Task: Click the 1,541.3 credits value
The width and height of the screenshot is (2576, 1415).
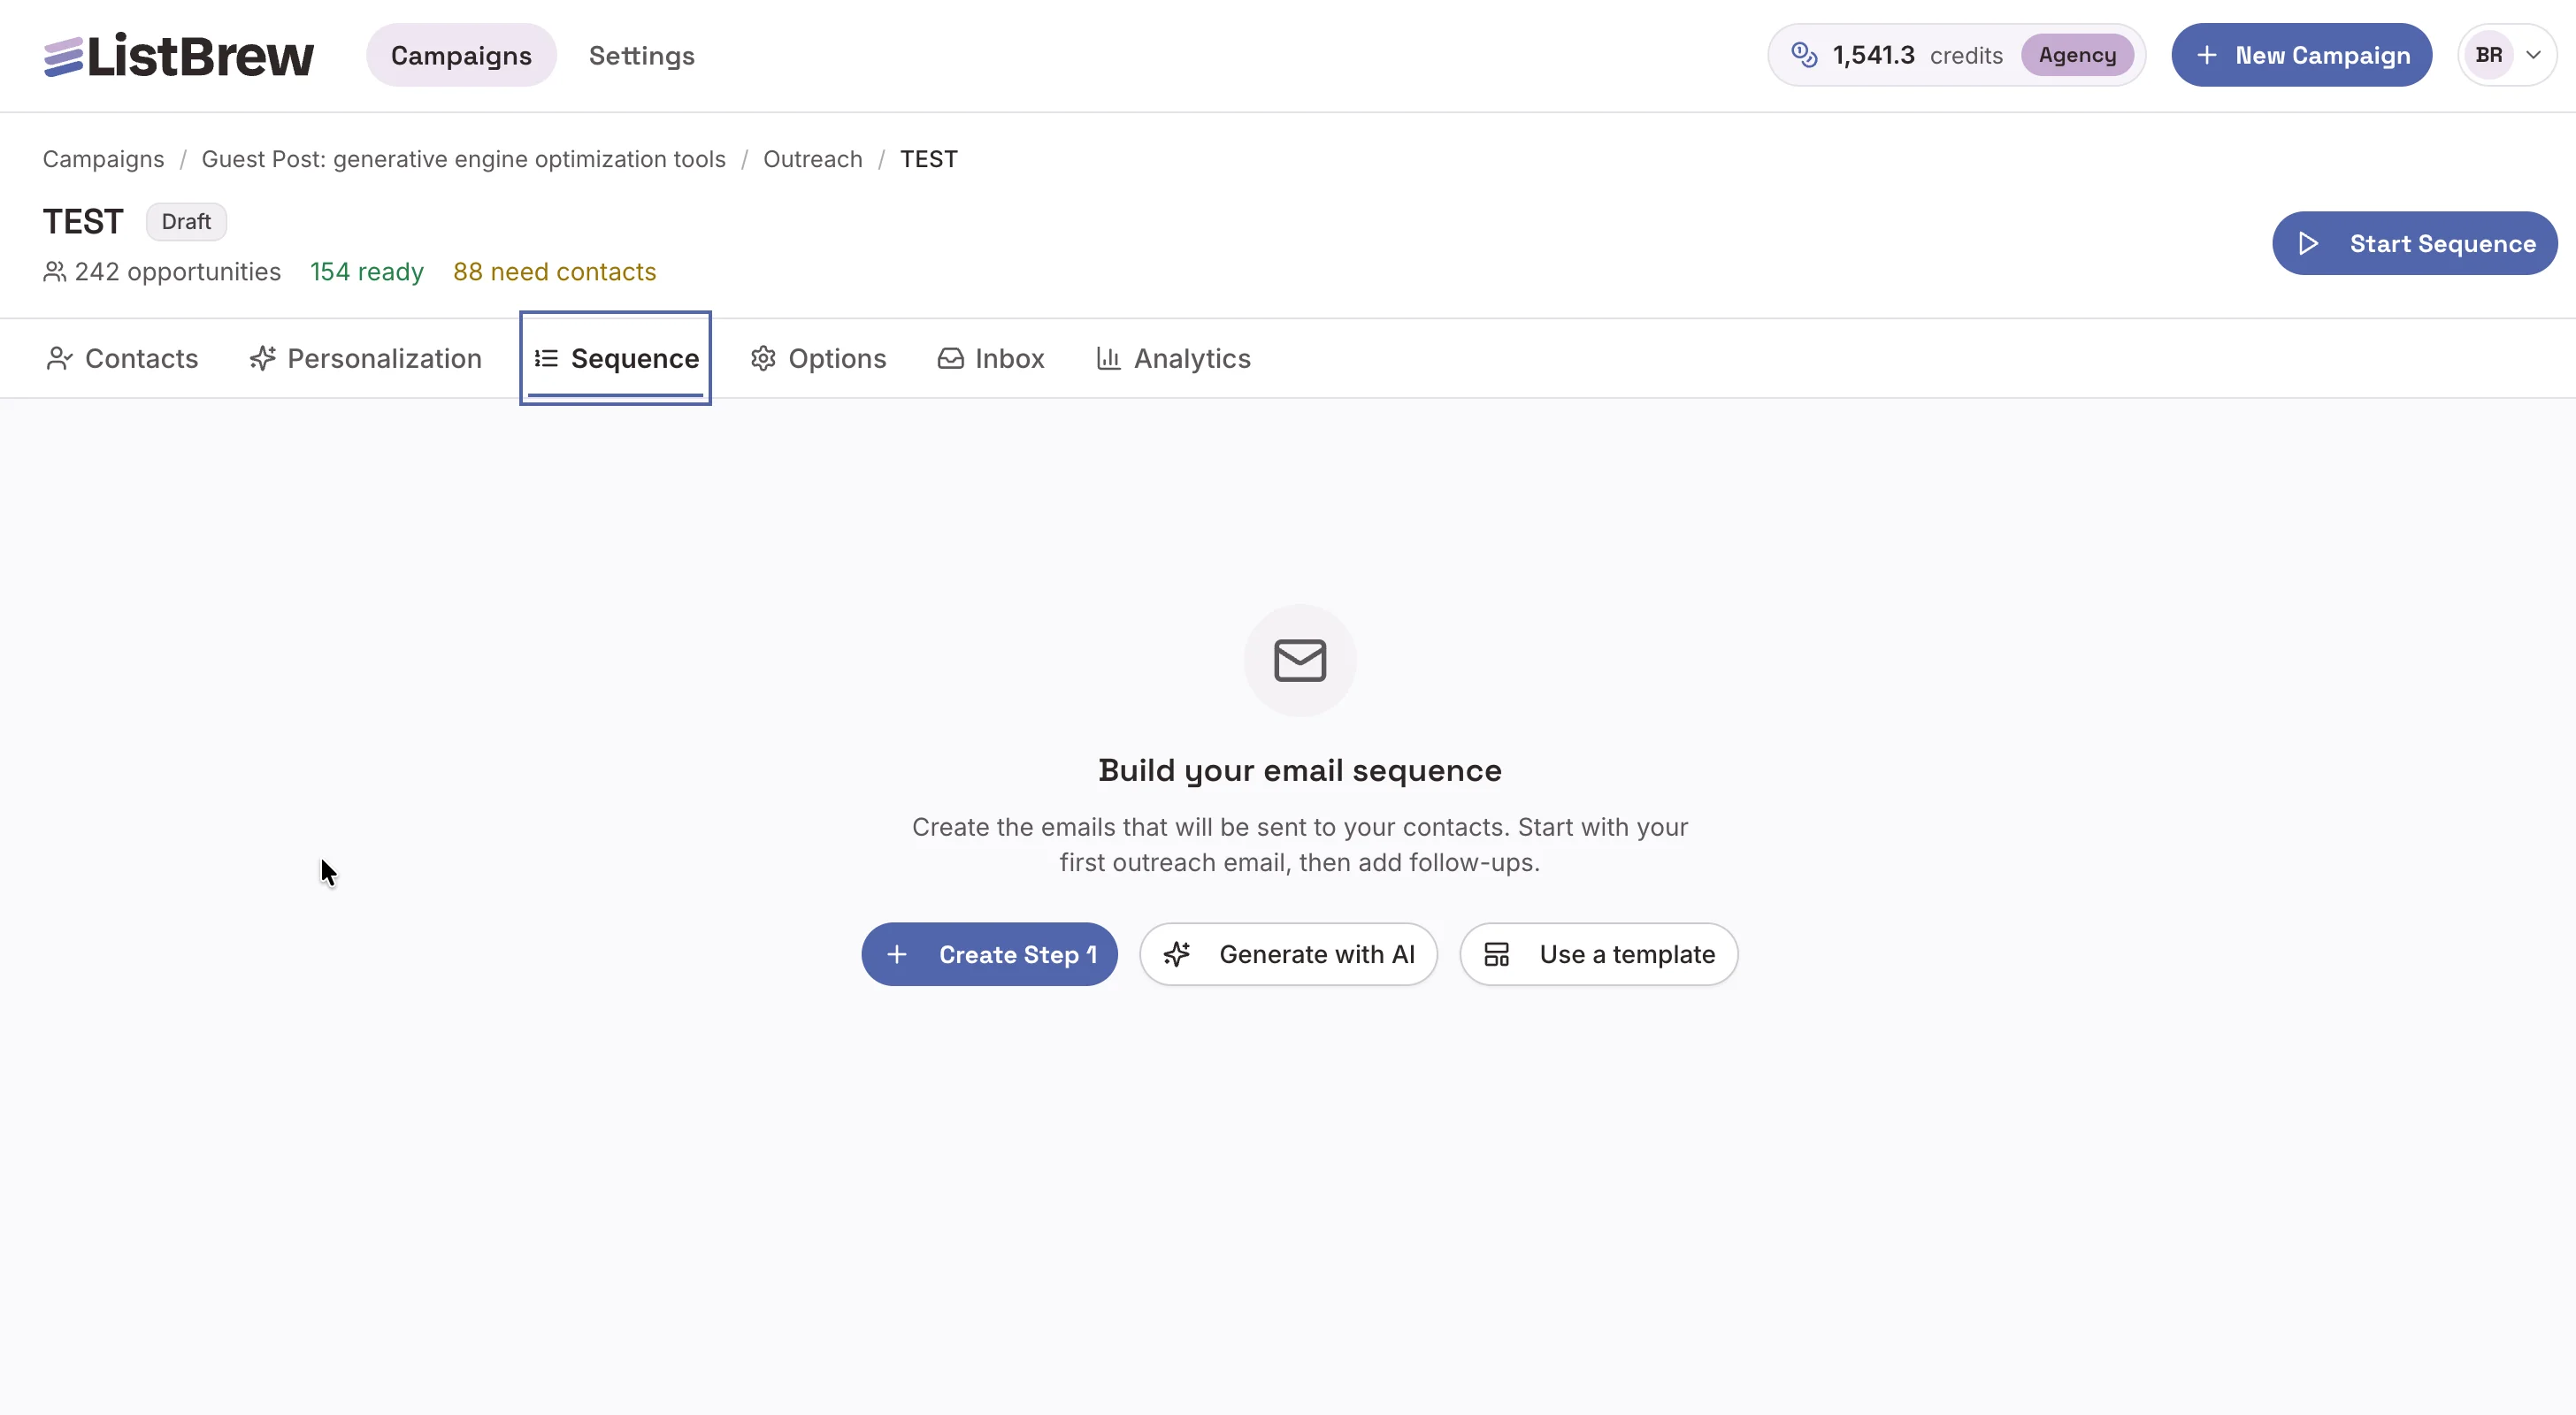Action: point(1874,55)
